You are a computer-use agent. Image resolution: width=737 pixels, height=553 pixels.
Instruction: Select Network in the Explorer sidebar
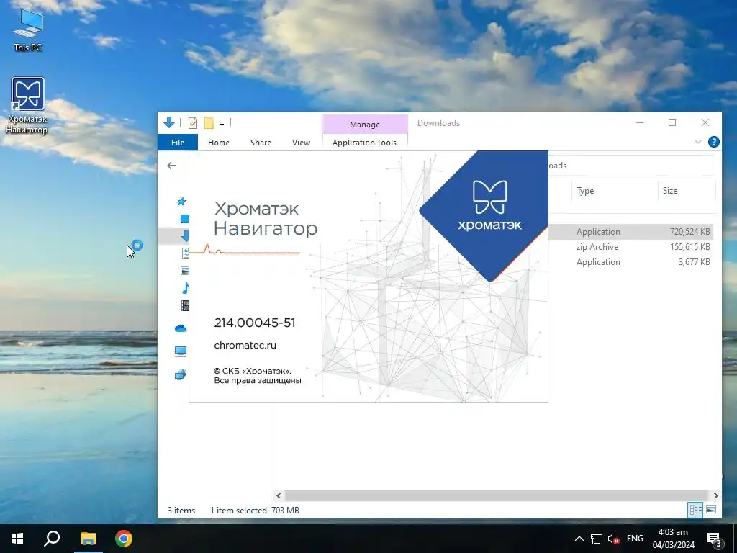pos(181,374)
